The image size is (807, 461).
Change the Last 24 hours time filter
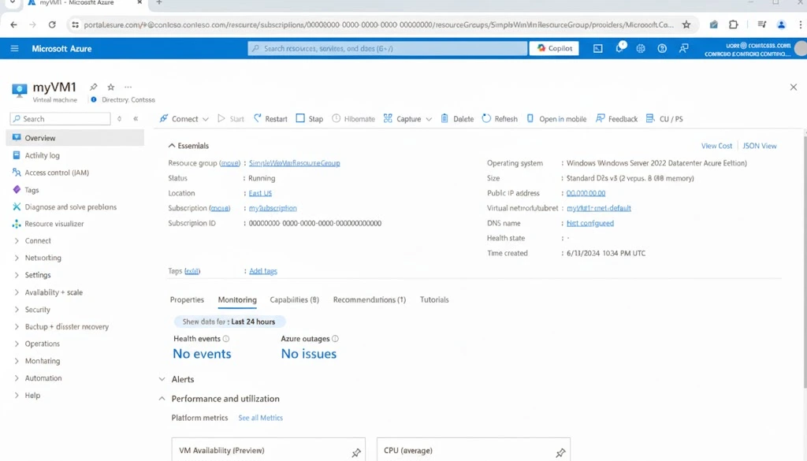coord(229,322)
